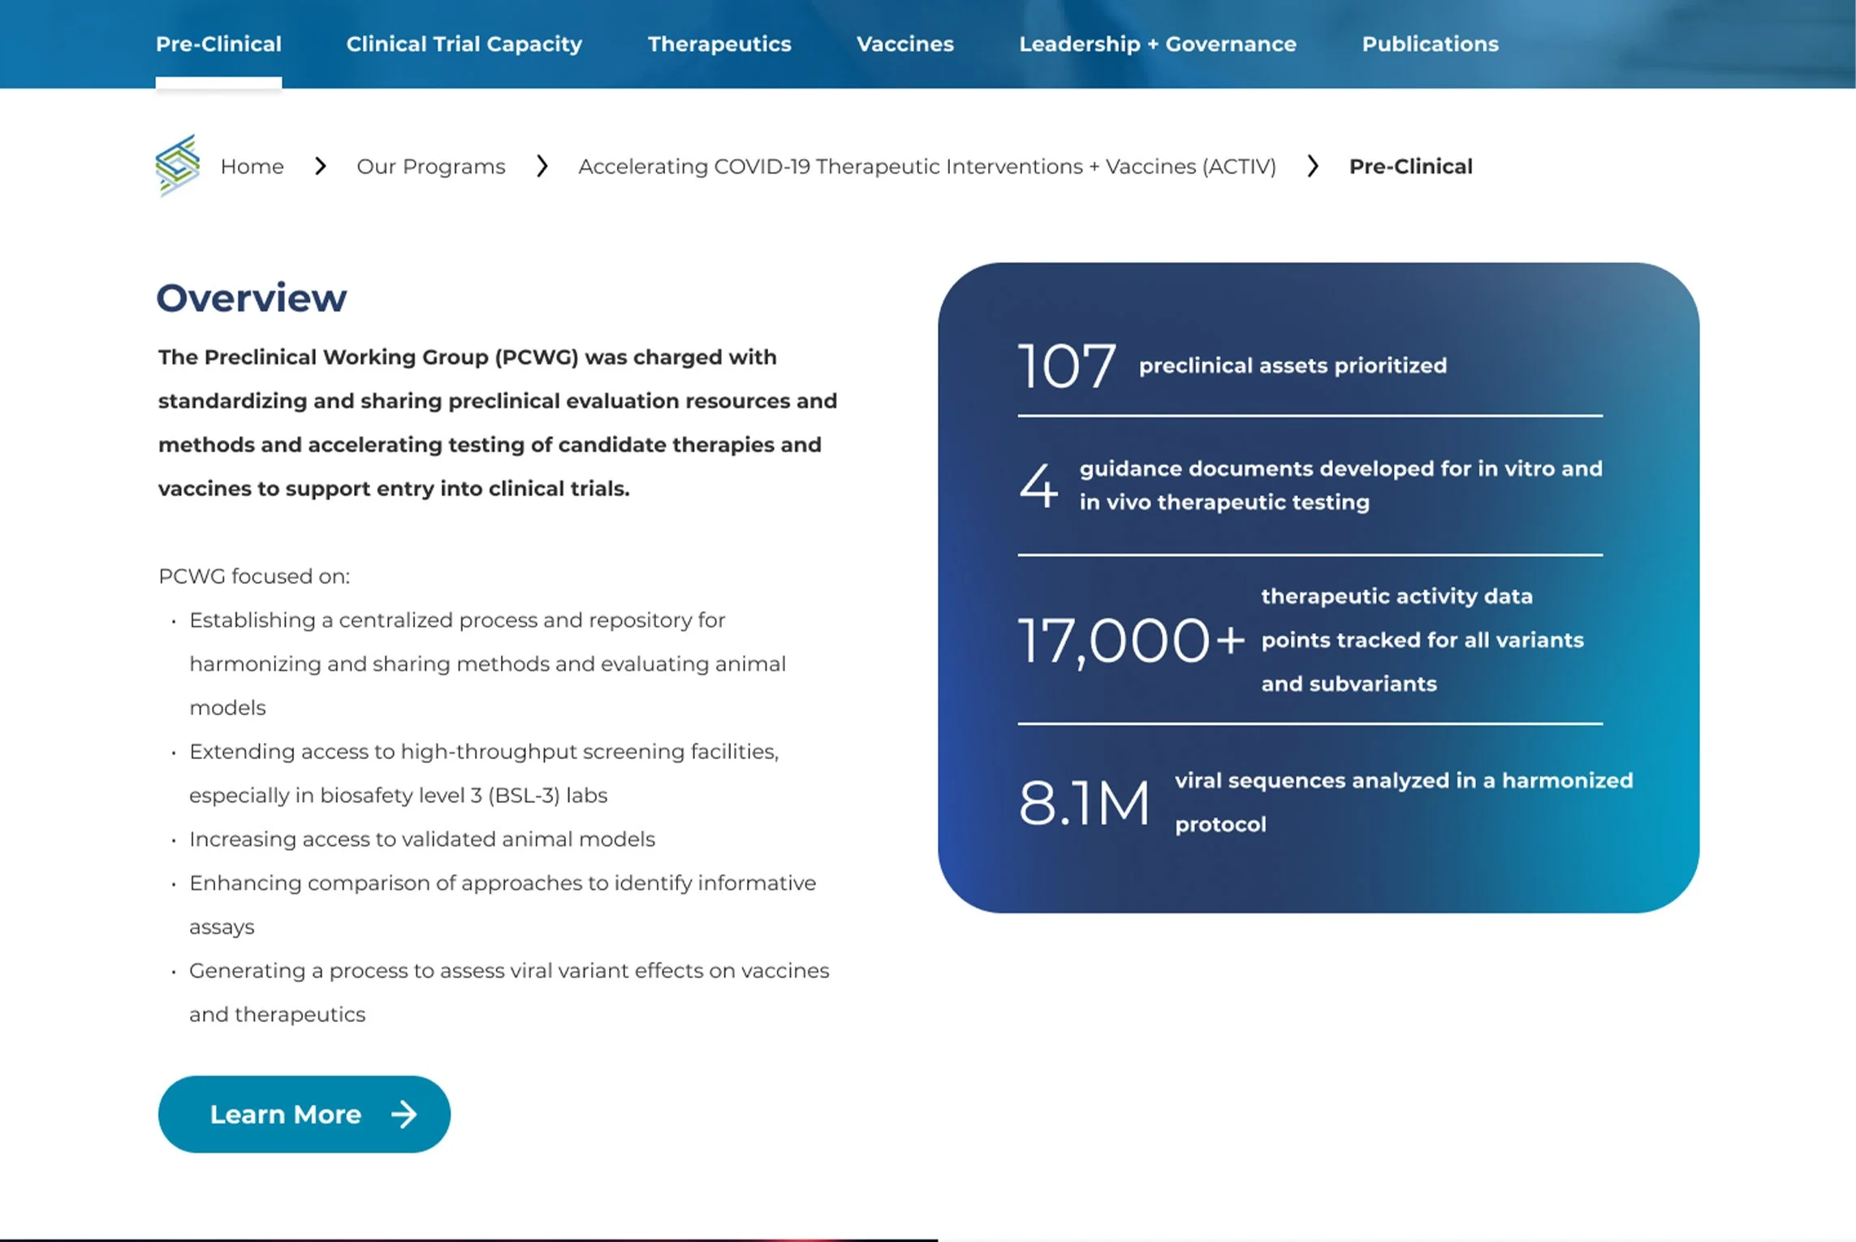Click chevron after Home breadcrumb
Viewport: 1856px width, 1242px height.
(x=321, y=166)
